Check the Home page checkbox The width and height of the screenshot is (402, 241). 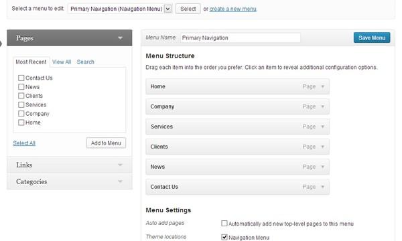coord(21,123)
